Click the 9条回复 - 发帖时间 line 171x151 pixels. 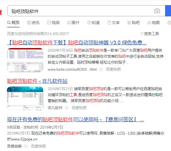pos(35,127)
